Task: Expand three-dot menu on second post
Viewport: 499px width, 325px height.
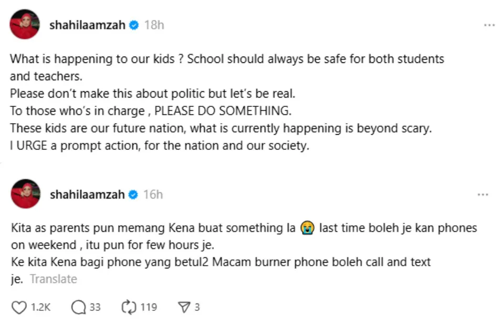Action: (x=483, y=194)
